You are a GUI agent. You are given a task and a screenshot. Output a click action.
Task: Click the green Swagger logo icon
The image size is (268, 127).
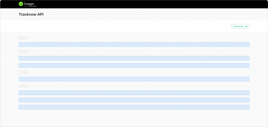[21, 4]
